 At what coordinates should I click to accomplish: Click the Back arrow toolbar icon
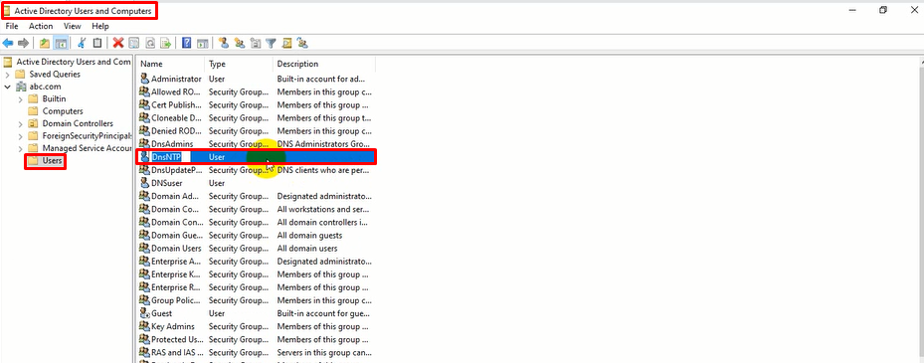(8, 43)
